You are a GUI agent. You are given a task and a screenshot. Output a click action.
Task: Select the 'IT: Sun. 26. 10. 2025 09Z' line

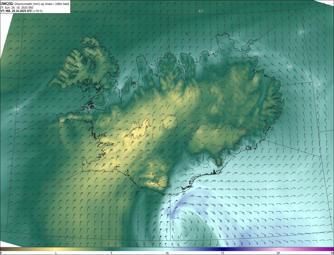pyautogui.click(x=17, y=7)
